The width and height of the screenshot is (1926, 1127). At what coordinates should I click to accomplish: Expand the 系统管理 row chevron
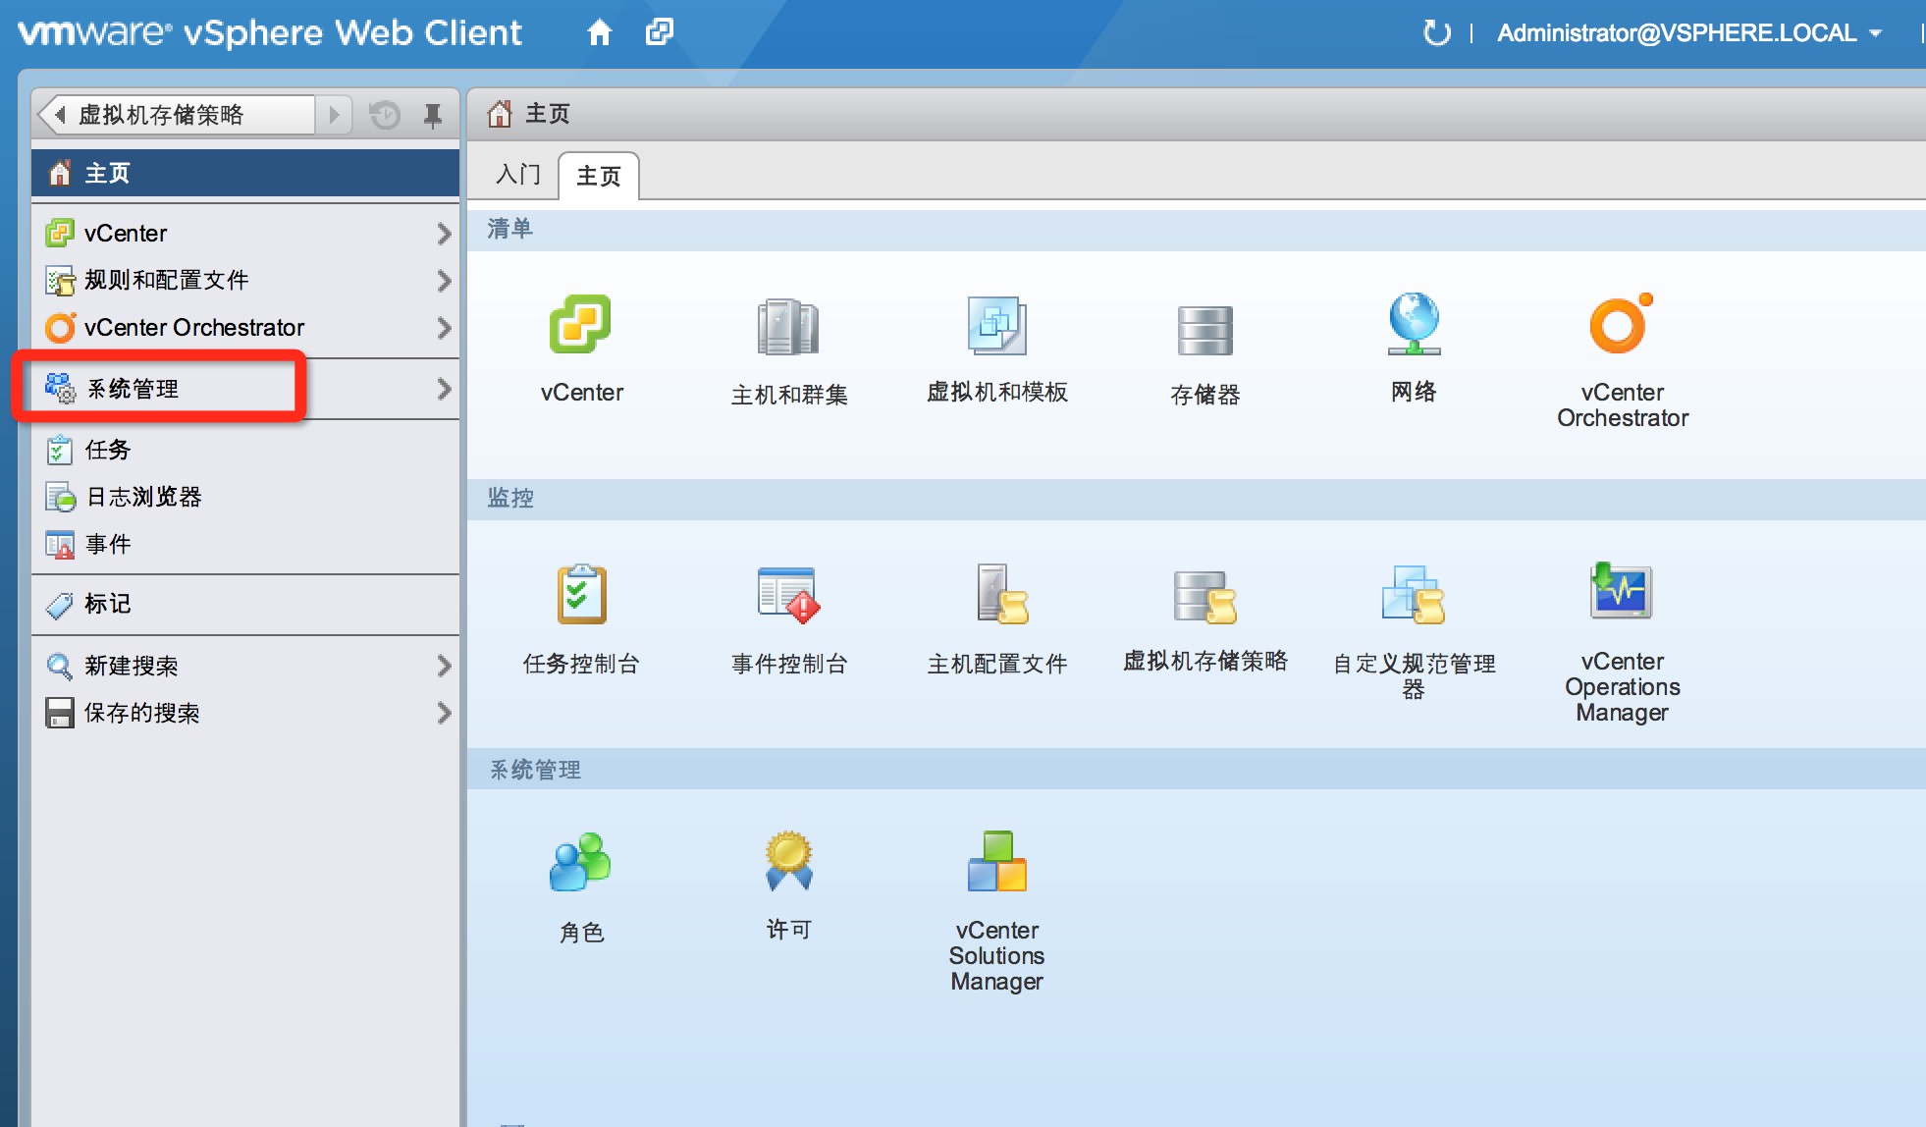pos(444,389)
